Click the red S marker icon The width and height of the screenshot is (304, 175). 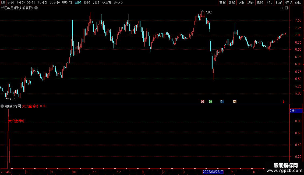pos(284,102)
